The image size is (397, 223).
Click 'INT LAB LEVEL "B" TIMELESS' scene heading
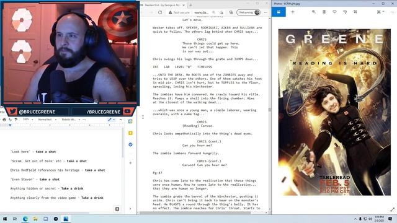[x=182, y=67]
